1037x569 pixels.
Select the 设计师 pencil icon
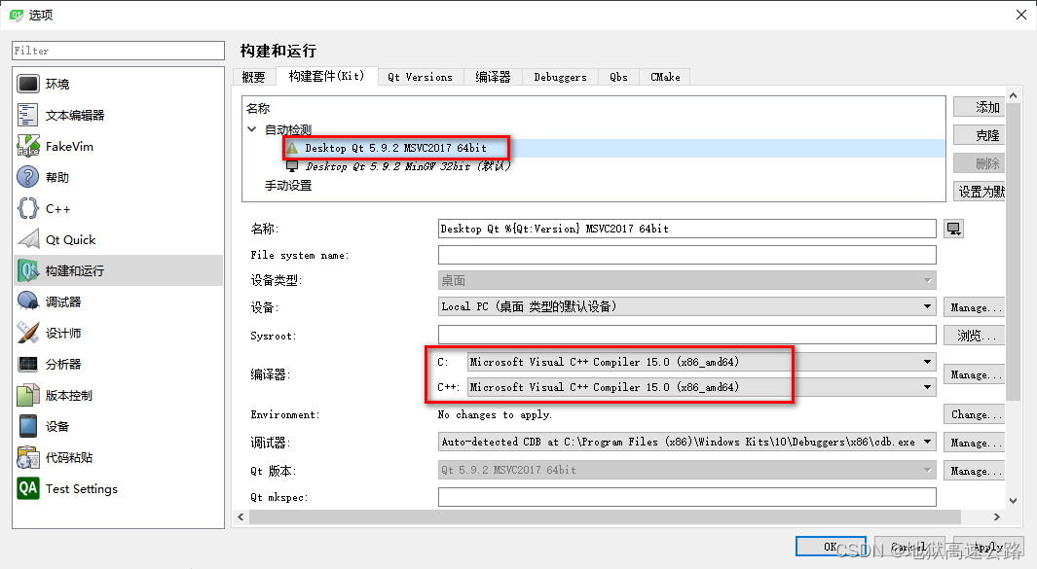(28, 333)
